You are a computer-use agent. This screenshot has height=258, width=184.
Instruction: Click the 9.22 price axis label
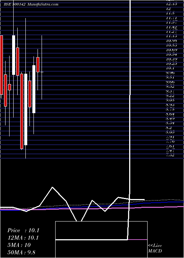[170, 95]
